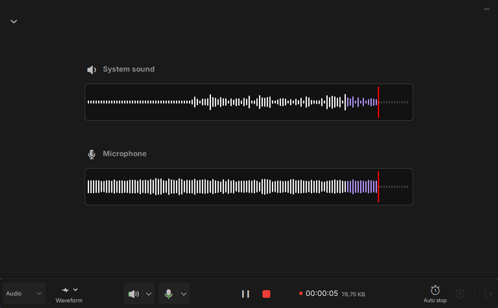Click the 78.75 KB file size text
This screenshot has height=308, width=498.
coord(353,295)
